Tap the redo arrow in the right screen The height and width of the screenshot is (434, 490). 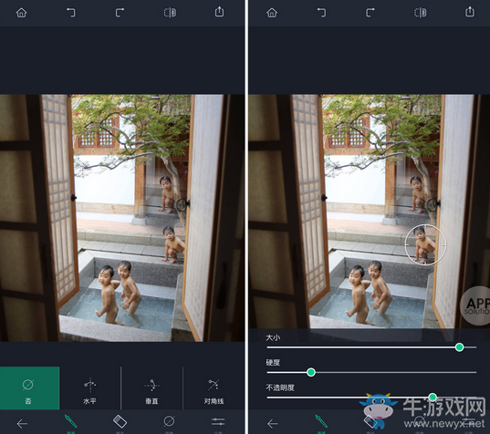click(370, 13)
